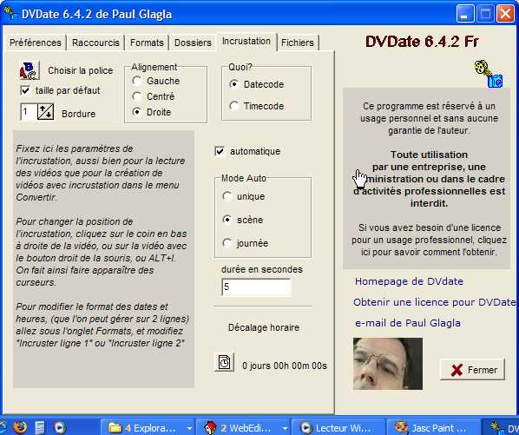The width and height of the screenshot is (519, 435).
Task: Open the Décalage horaire clock icon
Action: tap(224, 362)
